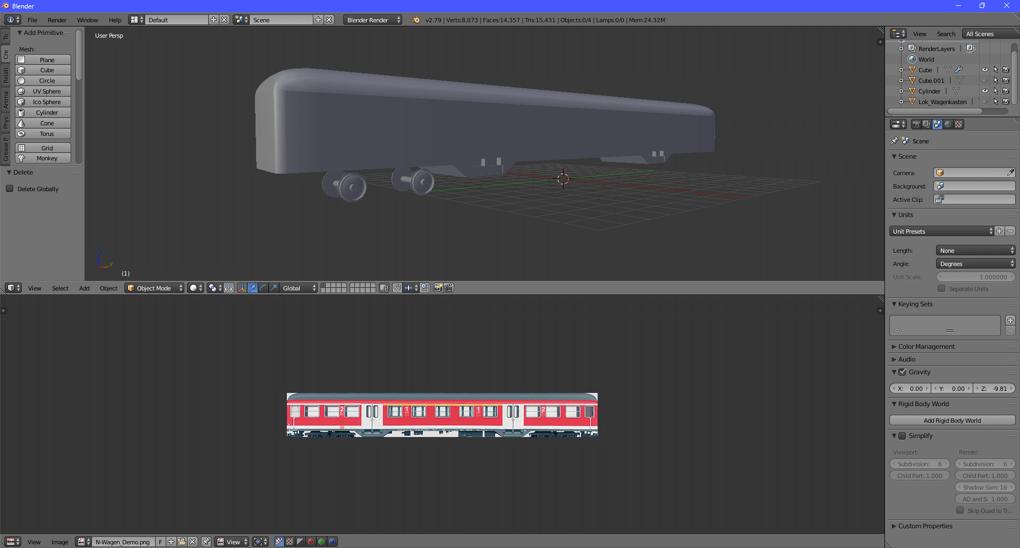Pin the image in the image editor
This screenshot has height=548, width=1020.
[206, 542]
